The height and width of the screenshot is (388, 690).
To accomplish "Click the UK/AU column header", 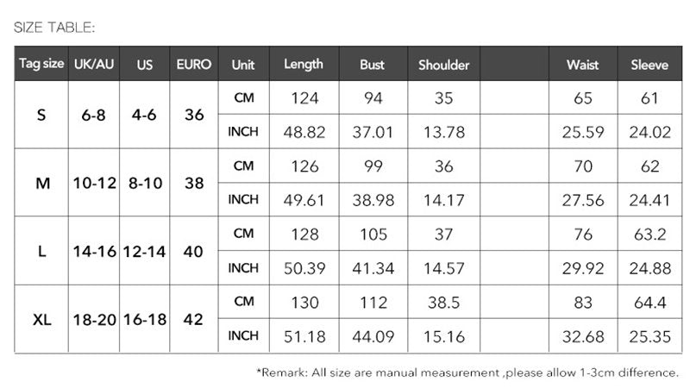I will pos(95,65).
